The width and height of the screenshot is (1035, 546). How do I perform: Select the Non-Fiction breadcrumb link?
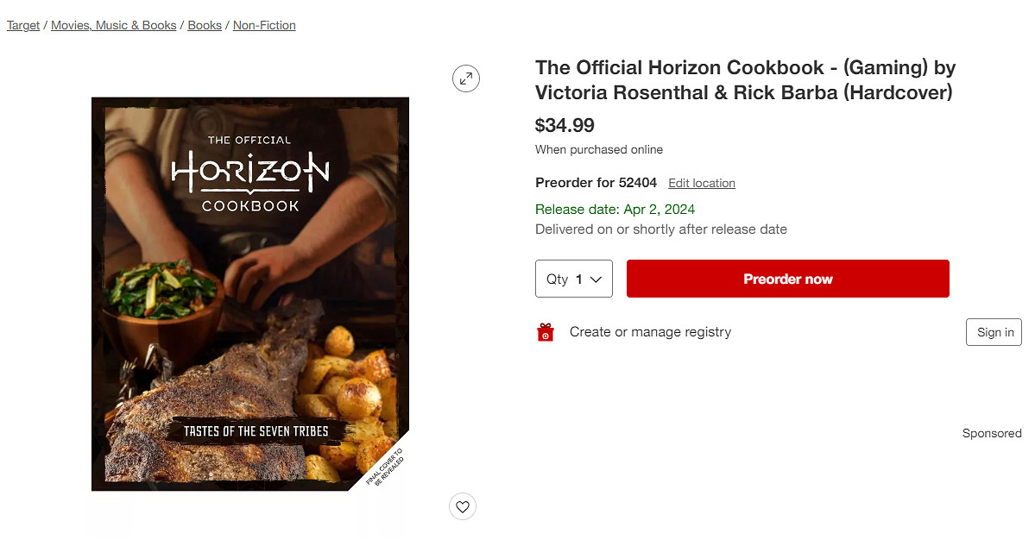tap(264, 26)
